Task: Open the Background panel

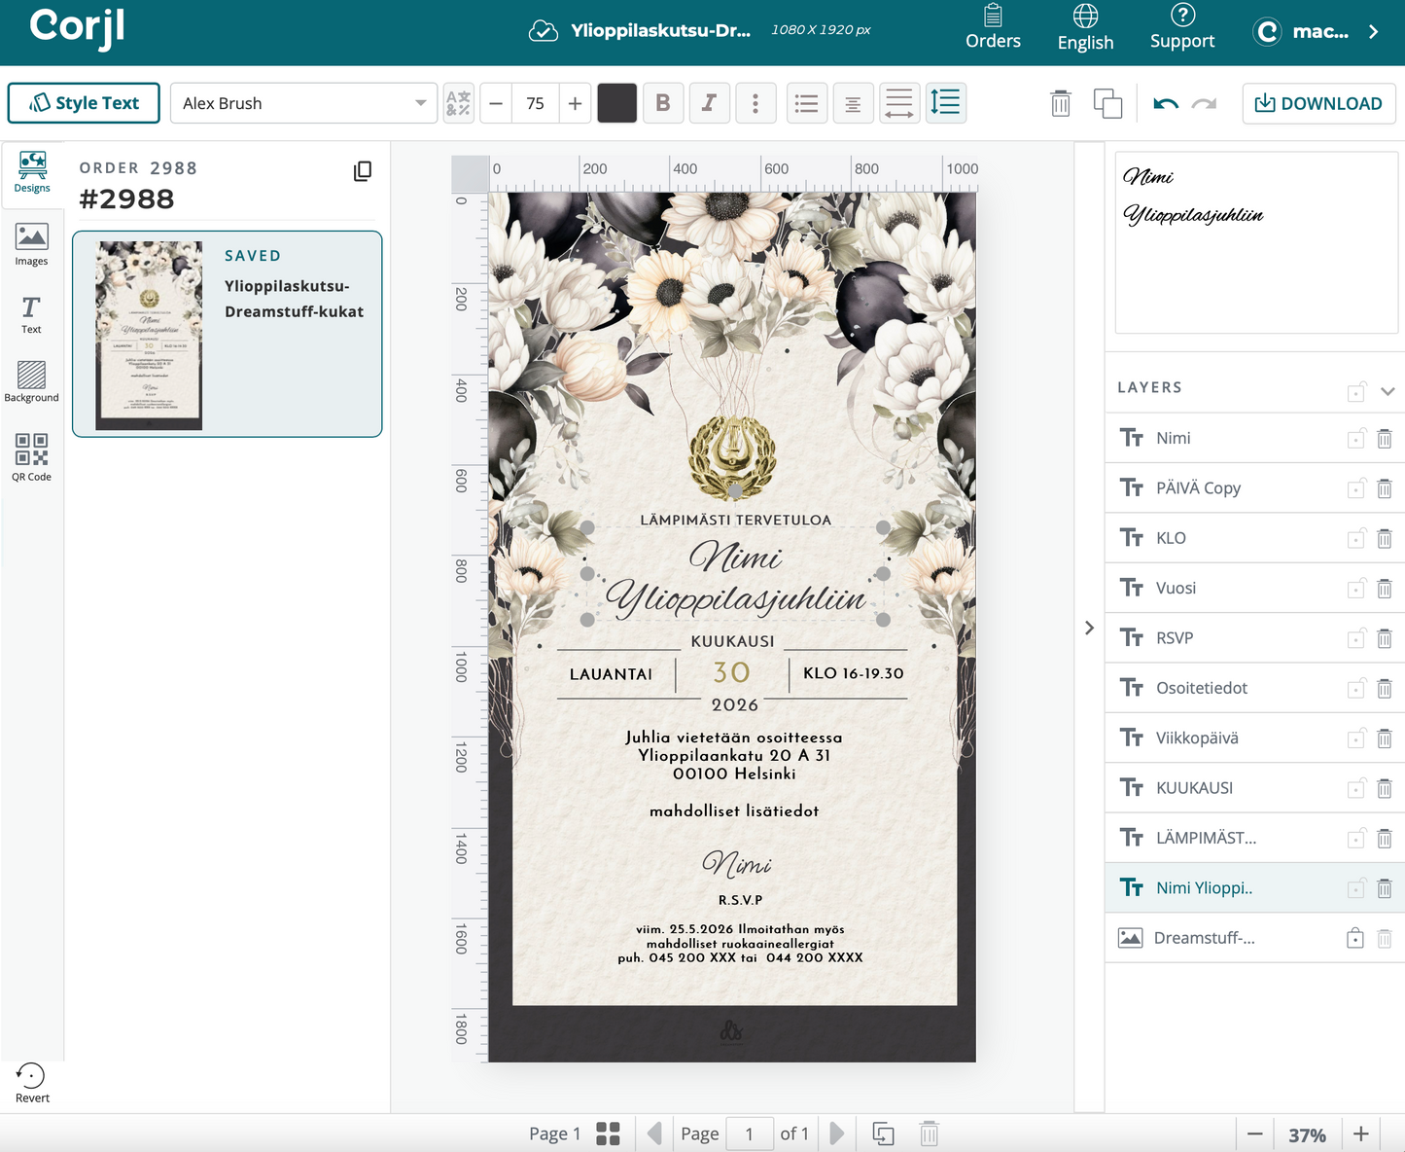Action: click(31, 381)
